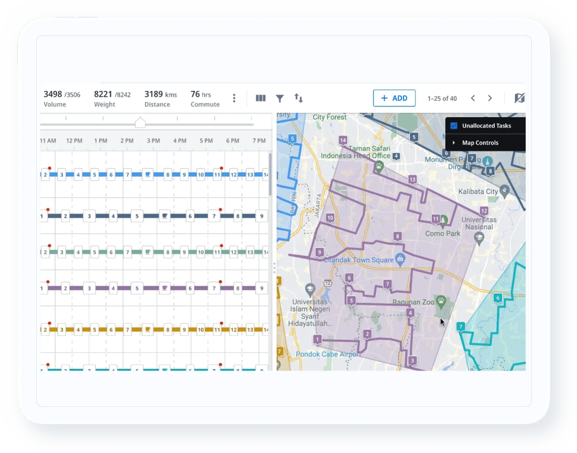Toggle the crossed-map hide icon at top right

pos(520,98)
